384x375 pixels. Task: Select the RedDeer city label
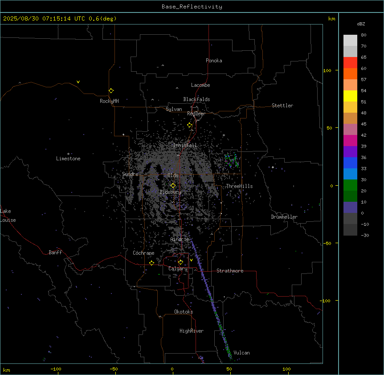(196, 114)
